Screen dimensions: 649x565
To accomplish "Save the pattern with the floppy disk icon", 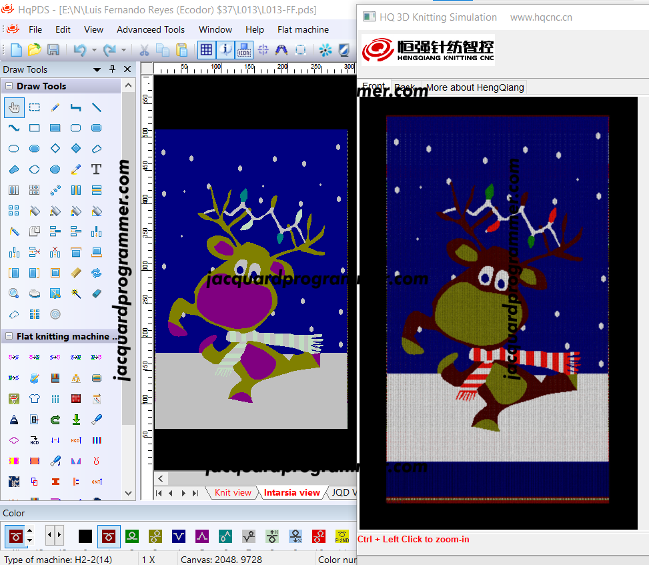I will (x=53, y=50).
